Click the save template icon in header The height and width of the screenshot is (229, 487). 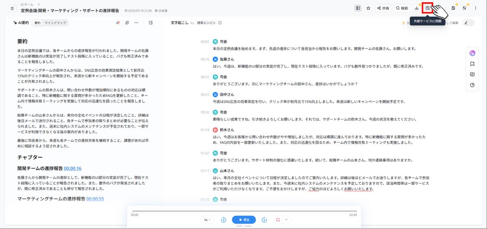click(x=453, y=8)
